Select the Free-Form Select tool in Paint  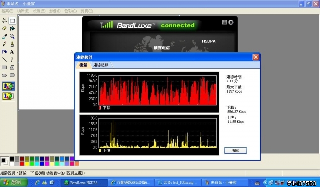pyautogui.click(x=4, y=21)
